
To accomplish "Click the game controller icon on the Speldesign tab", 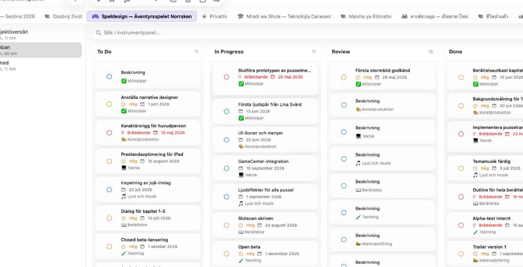I will [95, 16].
